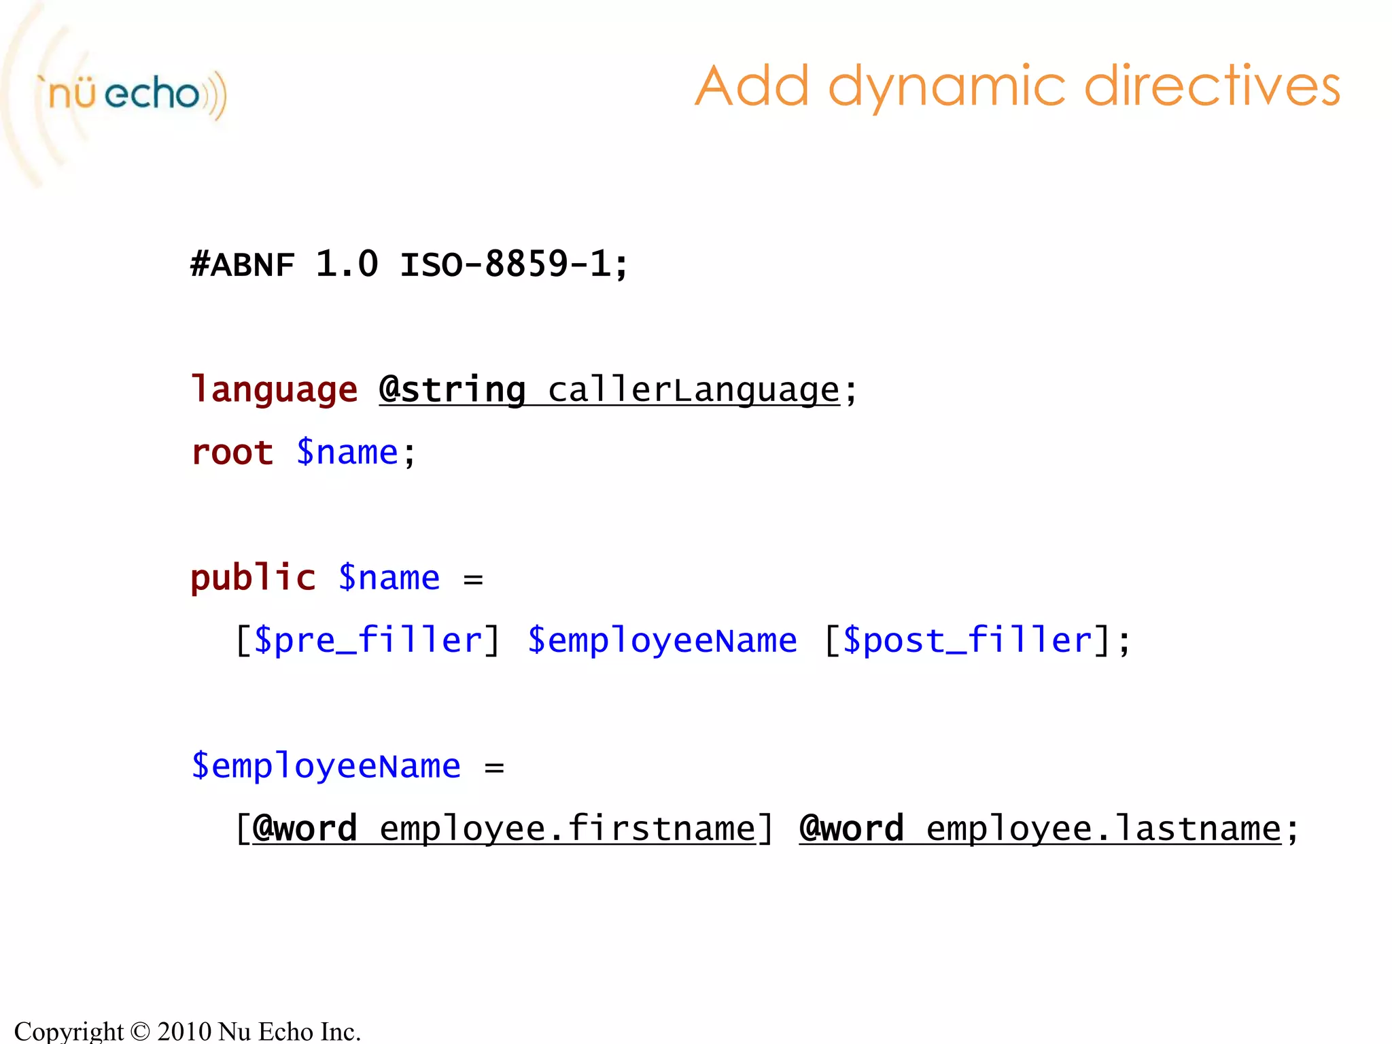Click the 'Add dynamic directives' title

pyautogui.click(x=1017, y=86)
